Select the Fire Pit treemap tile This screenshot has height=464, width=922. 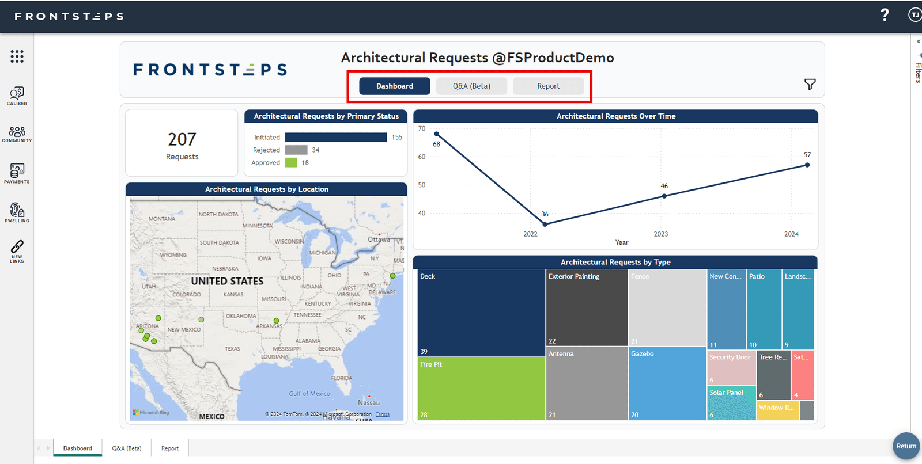coord(481,389)
